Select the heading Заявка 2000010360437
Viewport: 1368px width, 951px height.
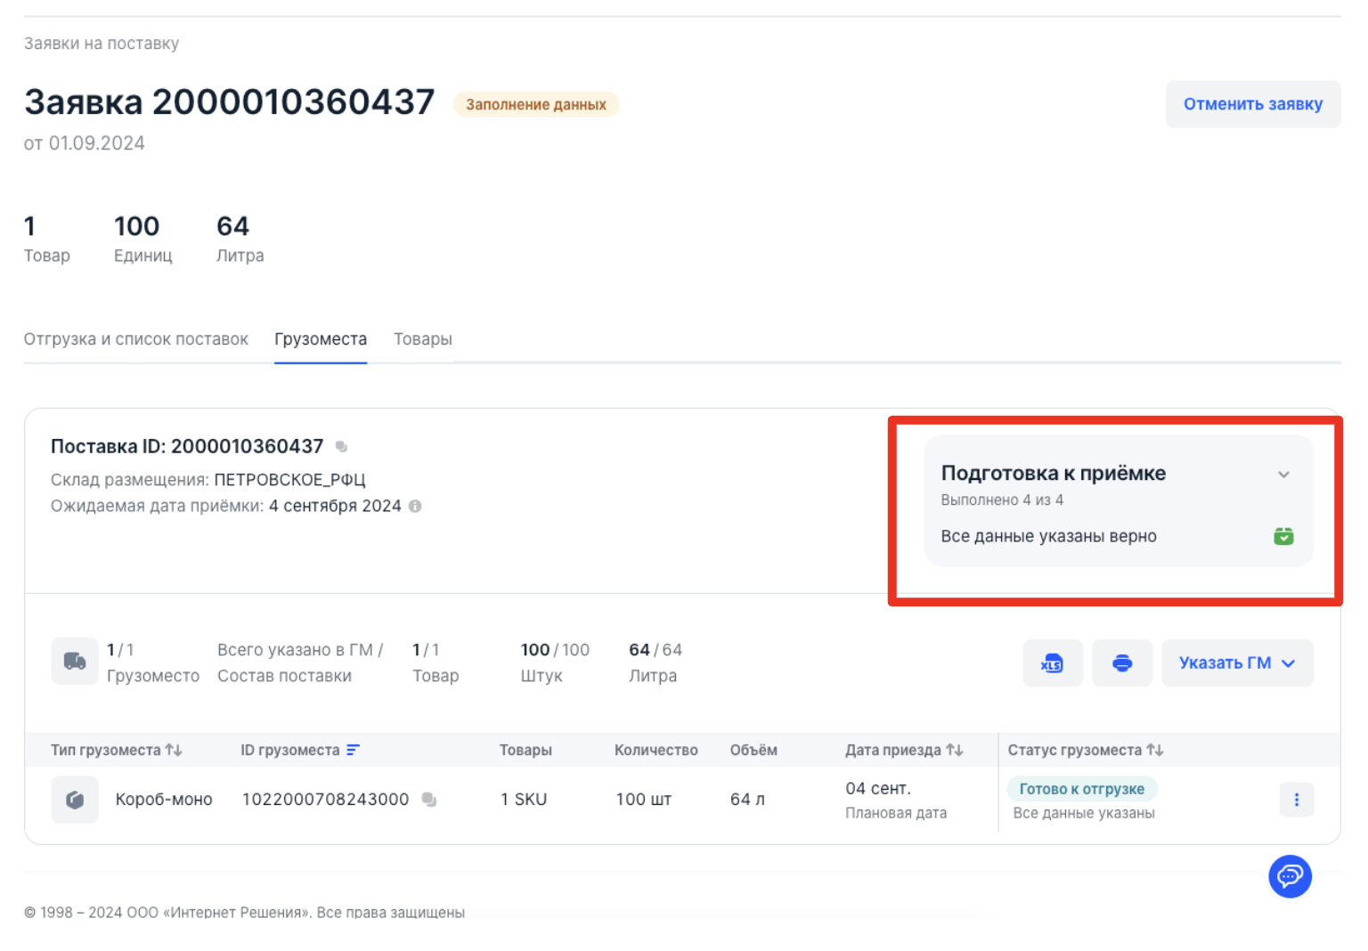point(230,102)
